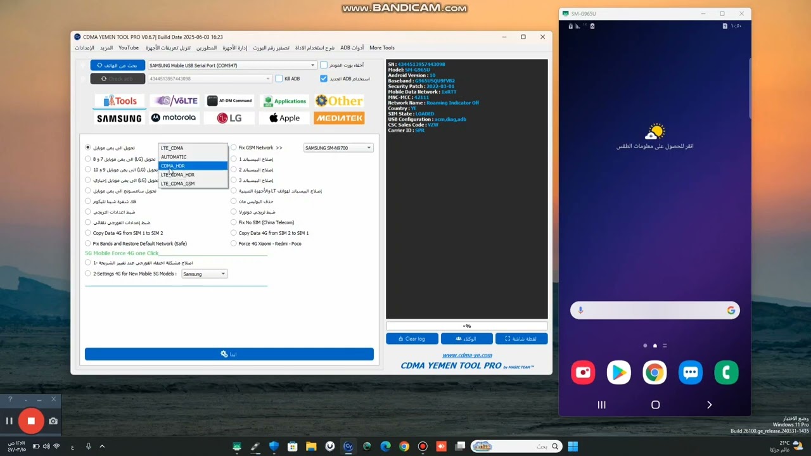The image size is (811, 456).
Task: Open the device serial number dropdown
Action: 210,79
